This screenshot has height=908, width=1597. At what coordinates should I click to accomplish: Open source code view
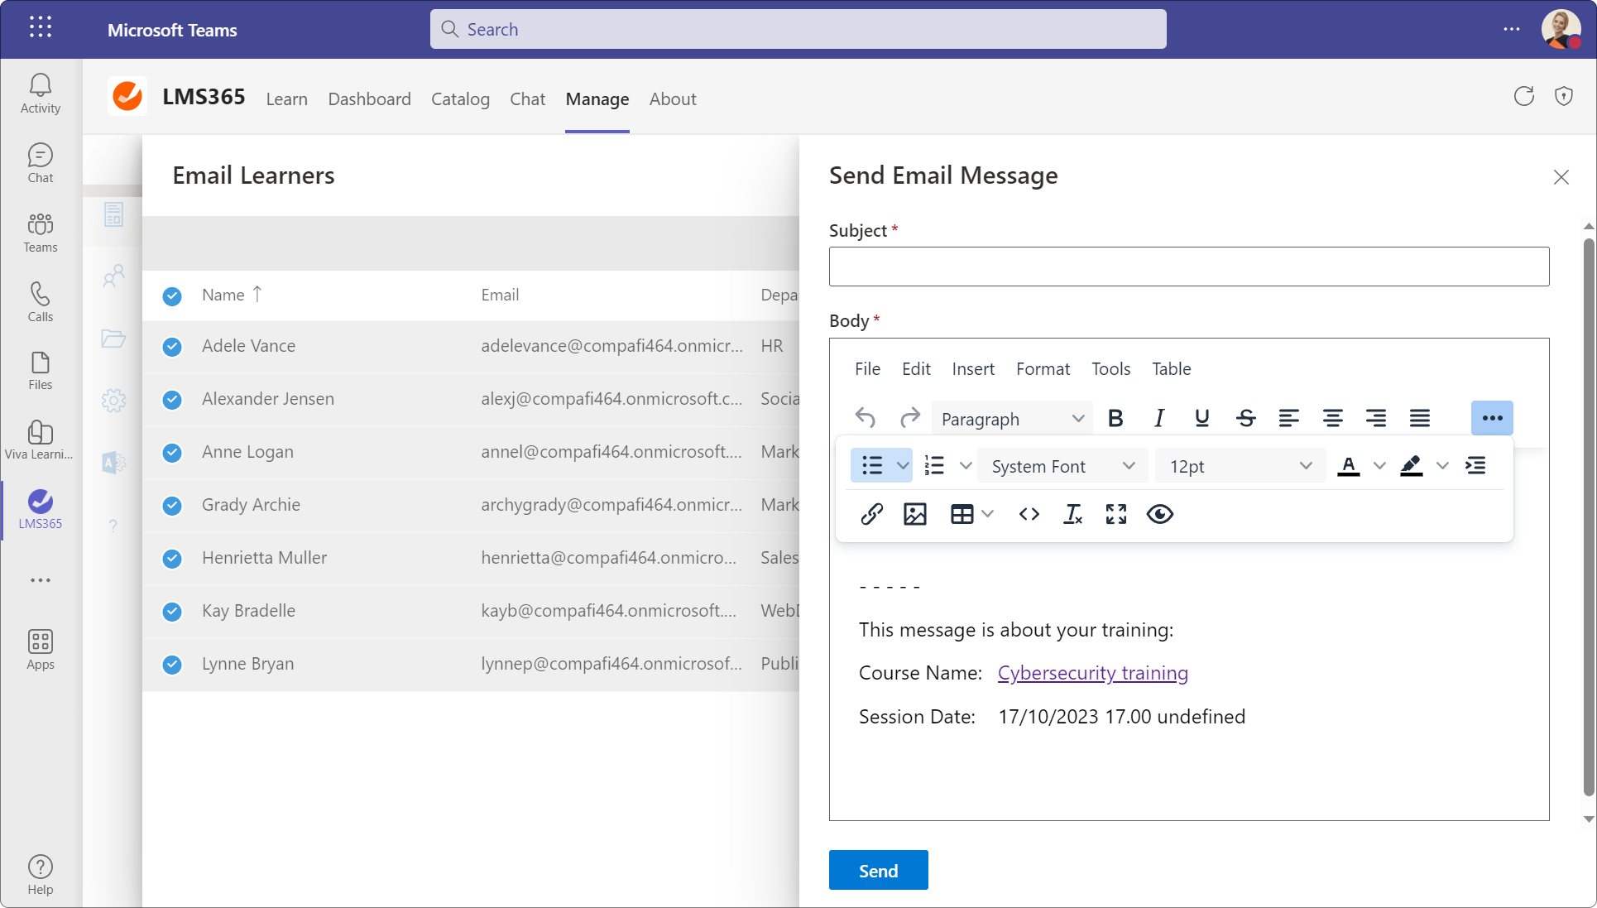point(1029,514)
